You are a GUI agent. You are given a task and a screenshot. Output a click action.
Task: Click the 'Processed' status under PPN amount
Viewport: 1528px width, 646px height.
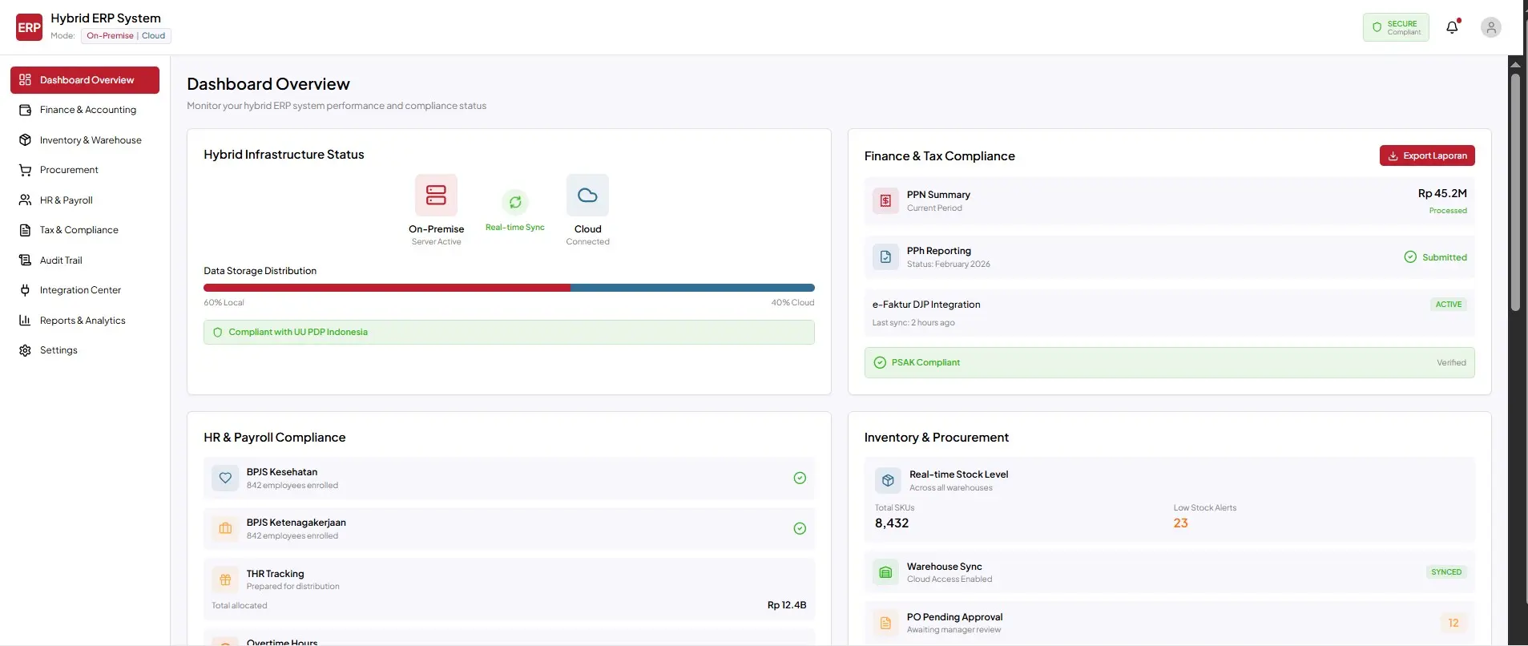(x=1448, y=211)
